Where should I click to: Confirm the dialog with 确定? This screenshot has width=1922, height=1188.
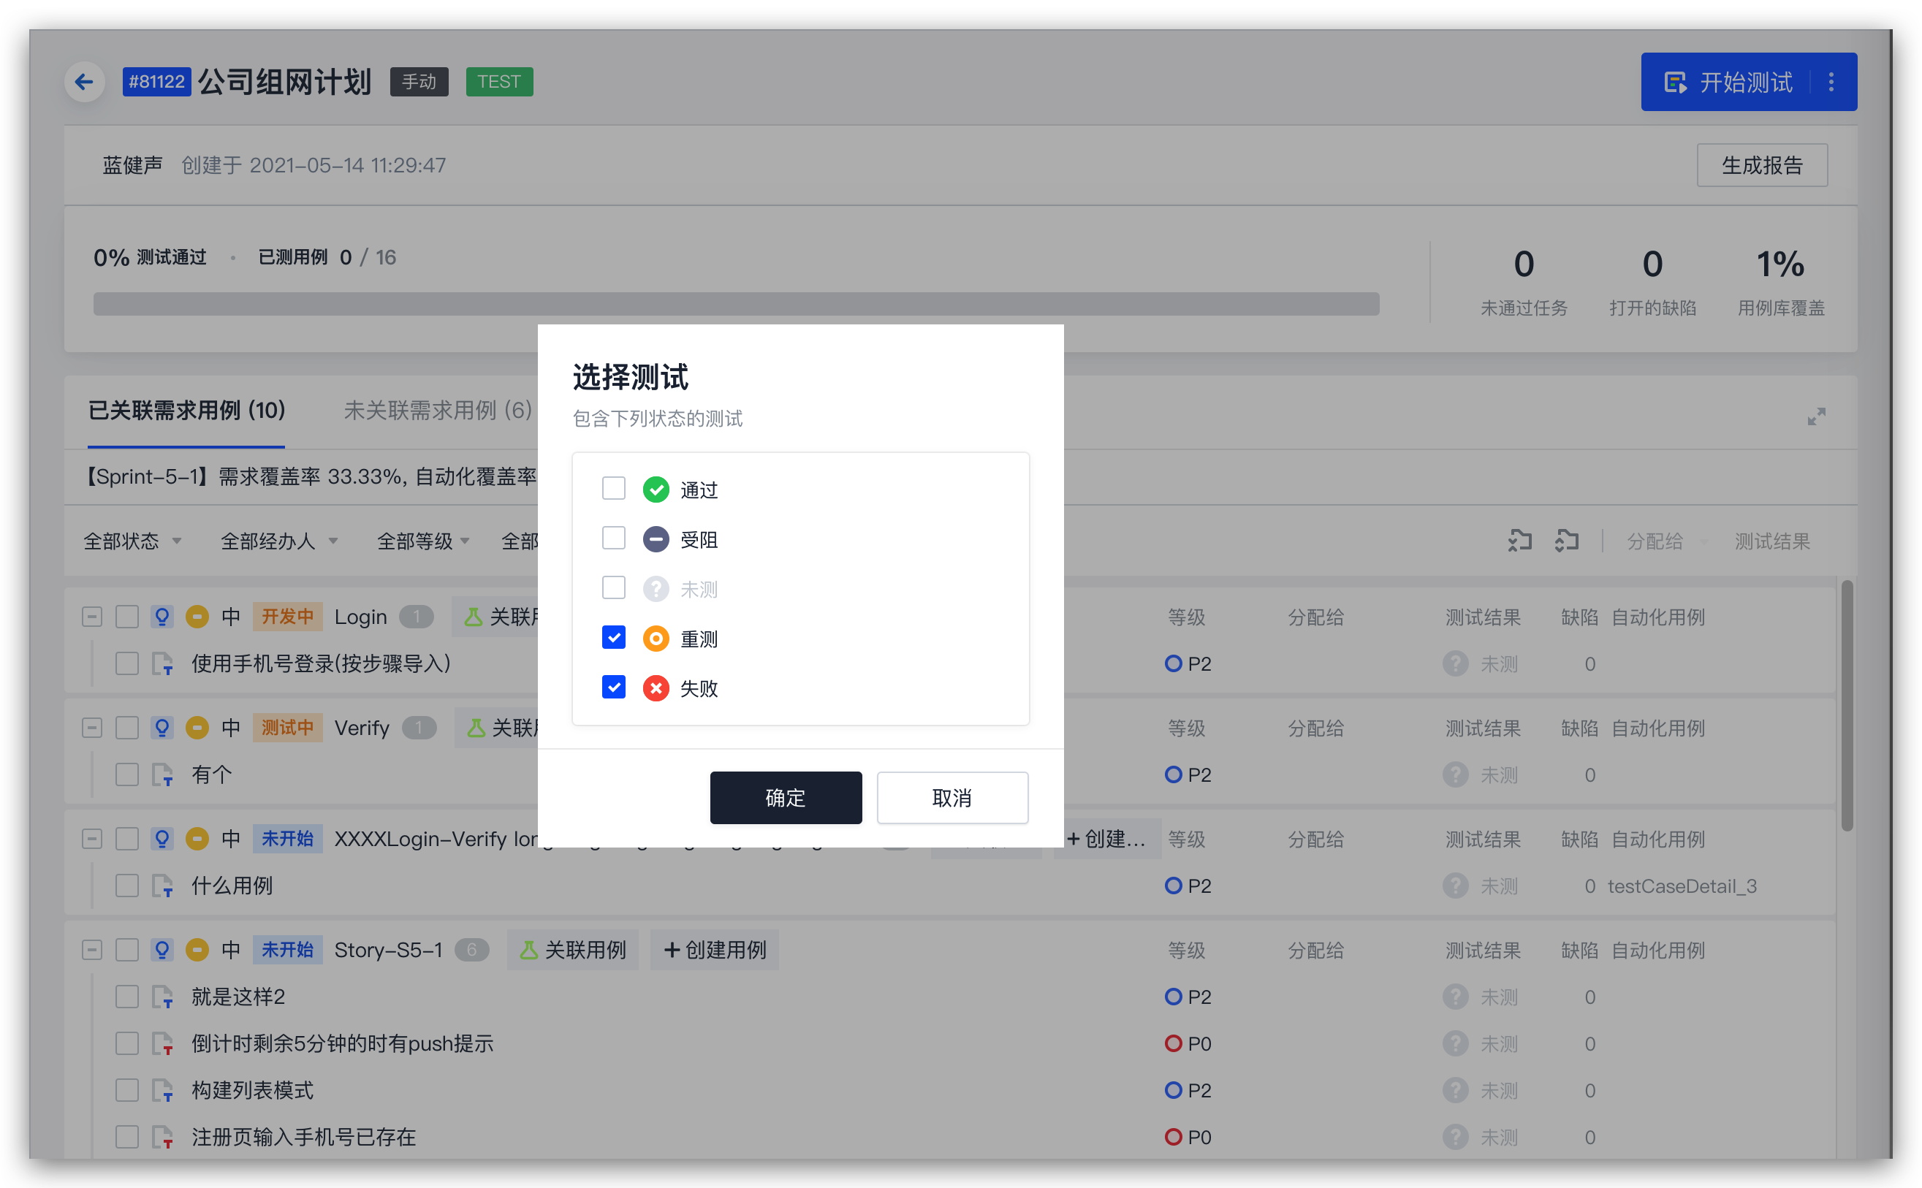[786, 798]
